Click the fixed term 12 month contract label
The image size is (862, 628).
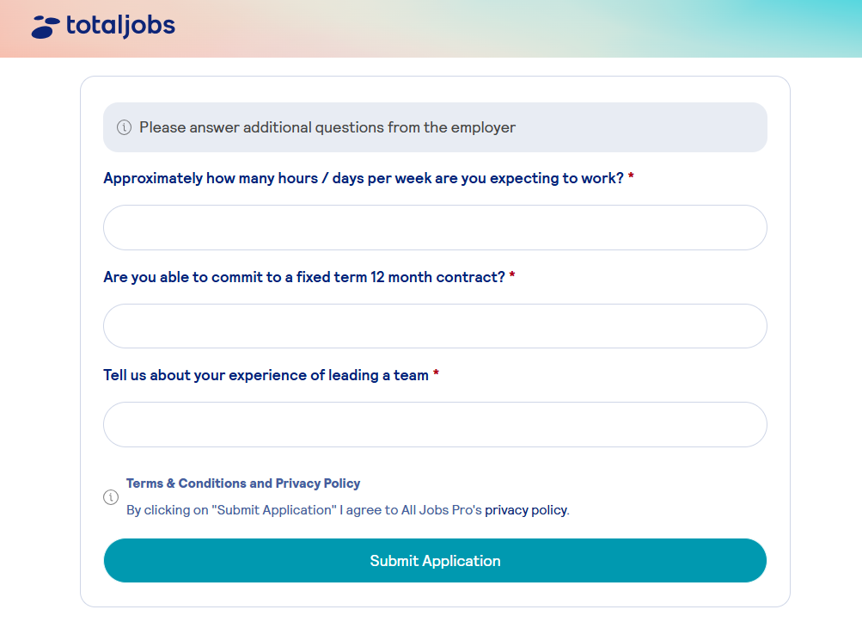[x=304, y=277]
